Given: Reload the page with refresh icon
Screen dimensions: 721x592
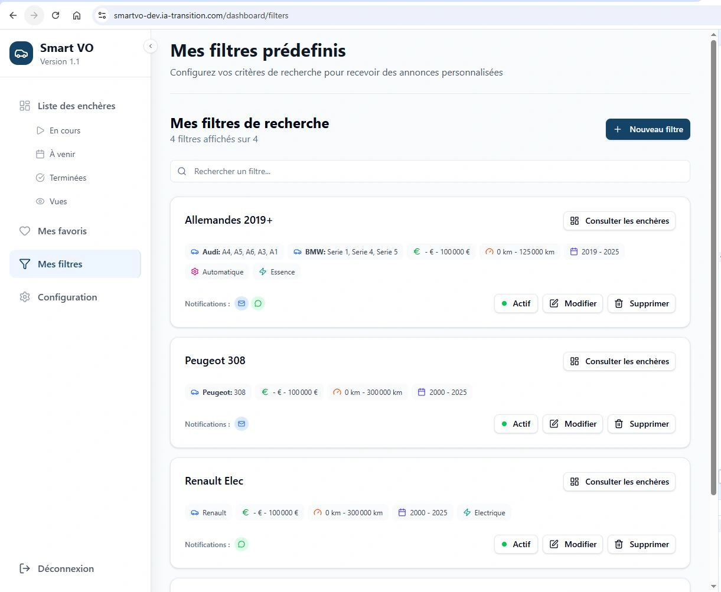Looking at the screenshot, I should [x=56, y=15].
